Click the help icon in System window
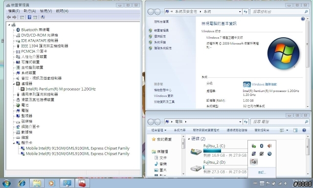Screen dimensions: 313x188 click(303, 19)
